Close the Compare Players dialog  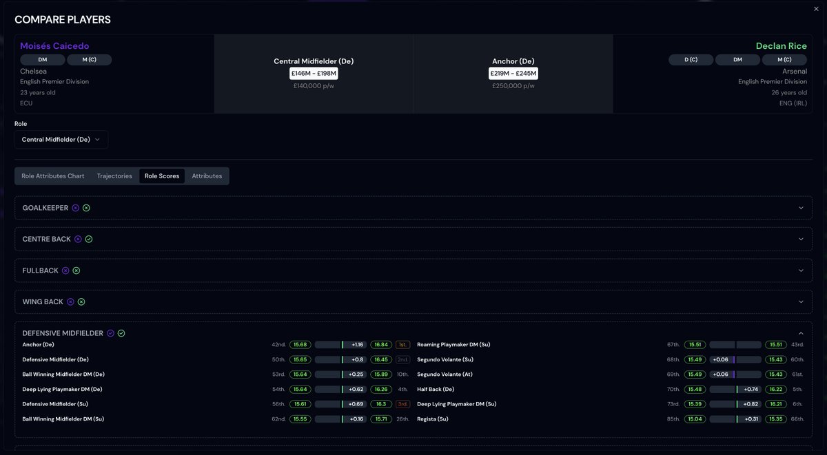817,8
